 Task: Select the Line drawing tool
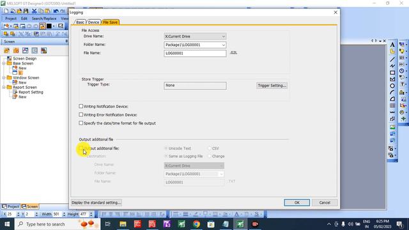click(x=392, y=59)
